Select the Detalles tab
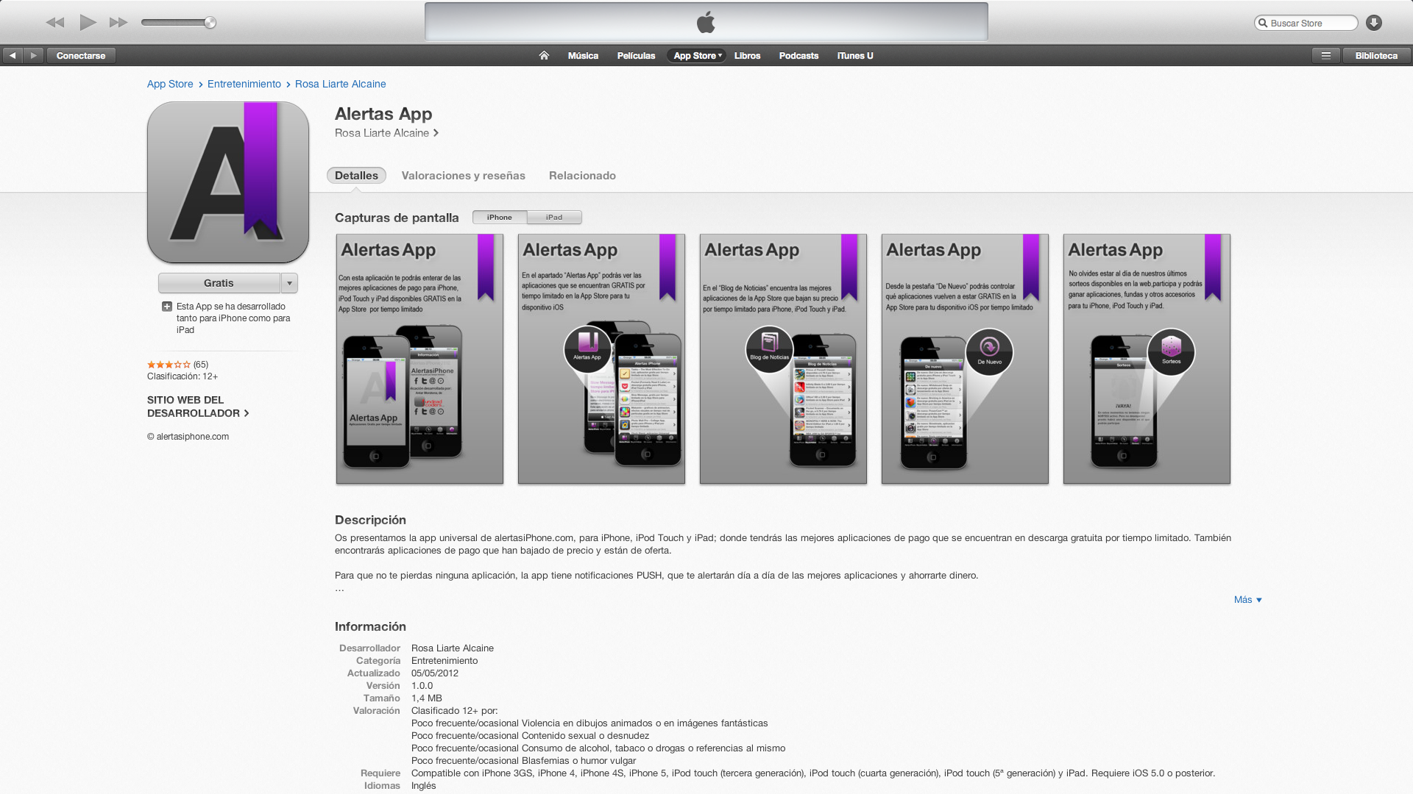This screenshot has width=1413, height=794. click(x=356, y=175)
